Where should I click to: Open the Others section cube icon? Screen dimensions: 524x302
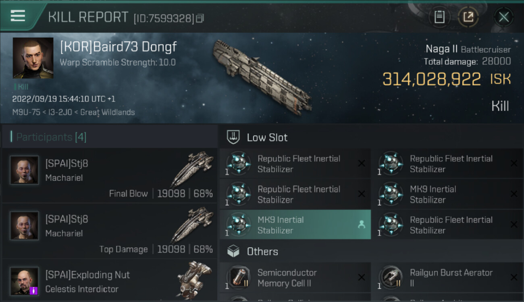click(233, 252)
